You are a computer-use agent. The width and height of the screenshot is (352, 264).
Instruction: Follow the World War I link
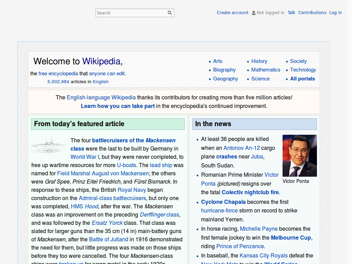point(85,157)
